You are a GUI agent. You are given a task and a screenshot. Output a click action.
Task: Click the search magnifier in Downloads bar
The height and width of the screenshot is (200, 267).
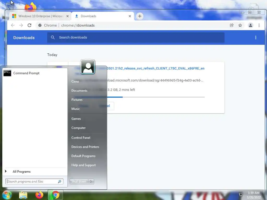tap(53, 37)
